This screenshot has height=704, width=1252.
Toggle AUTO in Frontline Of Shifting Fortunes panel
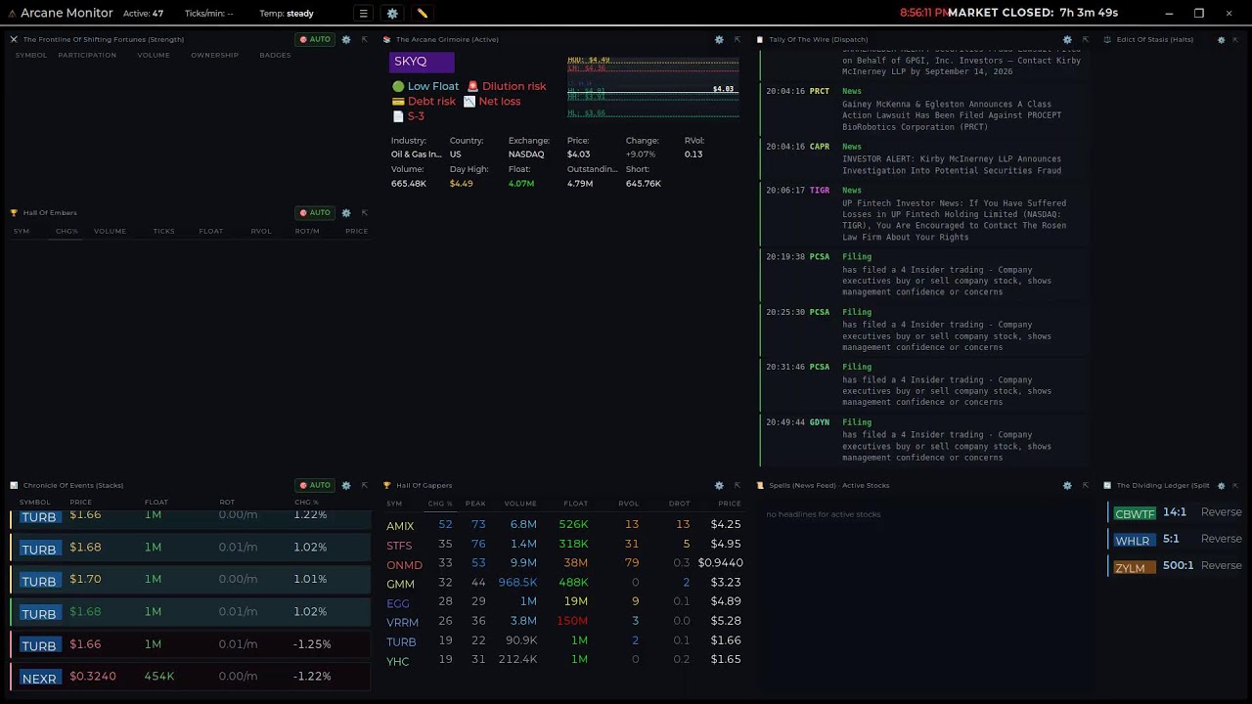point(315,39)
